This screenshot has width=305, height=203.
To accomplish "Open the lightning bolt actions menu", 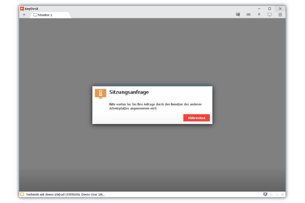I will pyautogui.click(x=259, y=14).
